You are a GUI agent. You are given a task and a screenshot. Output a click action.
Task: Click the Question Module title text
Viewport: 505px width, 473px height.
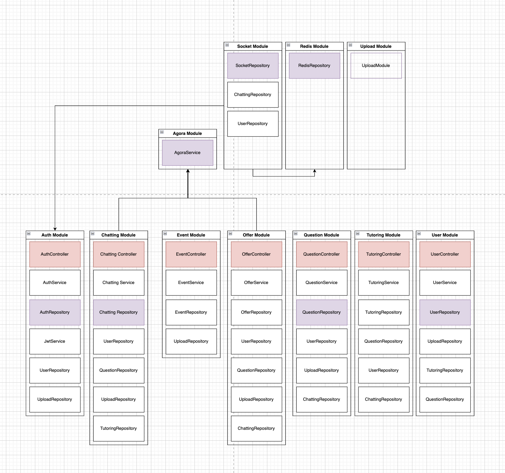pyautogui.click(x=322, y=235)
